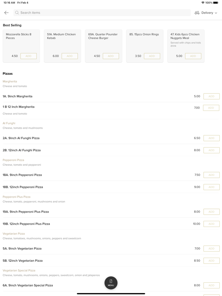Add 18A 9inch Pepperoni Pizza
Image resolution: width=222 pixels, height=296 pixels.
[x=212, y=175]
